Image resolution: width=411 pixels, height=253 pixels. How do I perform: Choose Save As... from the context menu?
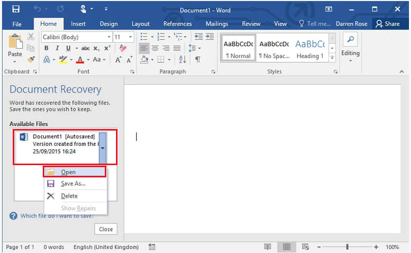[x=75, y=183]
